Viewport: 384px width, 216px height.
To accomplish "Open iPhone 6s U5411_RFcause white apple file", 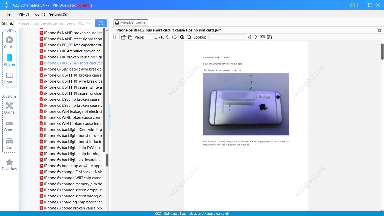I will tap(71, 87).
